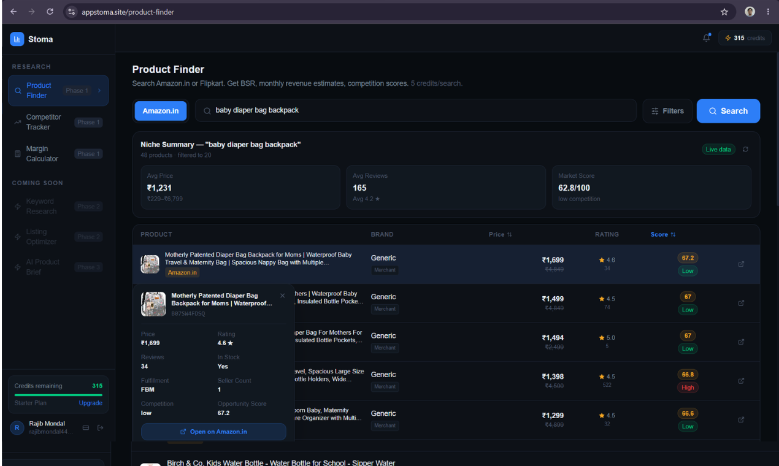This screenshot has height=466, width=779.
Task: Click the Stoma logo icon
Action: click(17, 39)
